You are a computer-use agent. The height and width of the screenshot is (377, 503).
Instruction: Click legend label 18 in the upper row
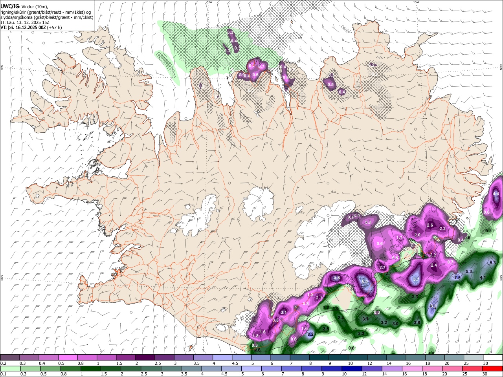point(428,363)
